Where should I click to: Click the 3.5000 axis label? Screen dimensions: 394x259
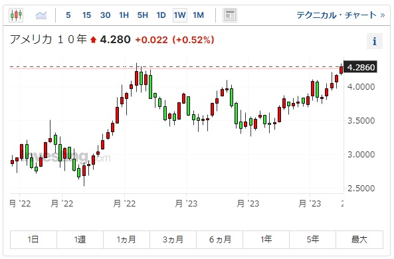pos(361,121)
